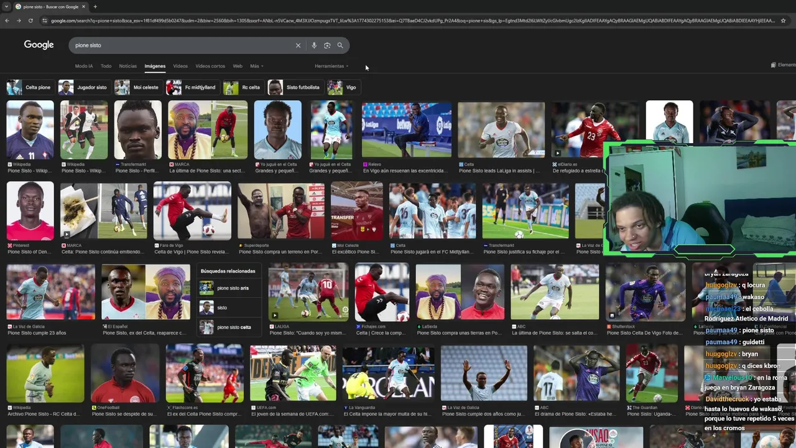Open the Noticias tab
796x448 pixels.
(127, 66)
